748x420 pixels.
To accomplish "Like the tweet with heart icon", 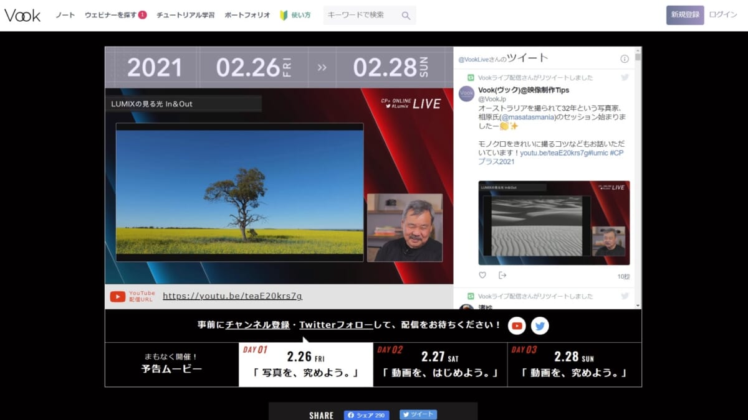I will tap(482, 276).
